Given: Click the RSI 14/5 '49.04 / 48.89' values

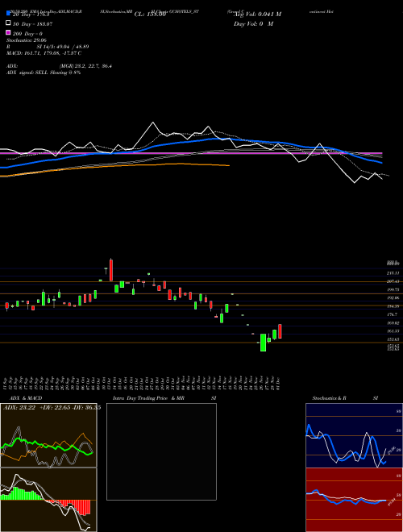Looking at the screenshot, I should [x=71, y=47].
